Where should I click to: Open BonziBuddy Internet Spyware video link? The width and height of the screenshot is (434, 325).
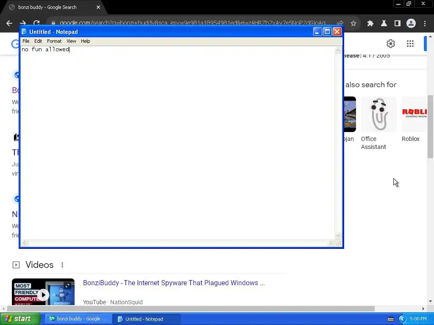174,283
